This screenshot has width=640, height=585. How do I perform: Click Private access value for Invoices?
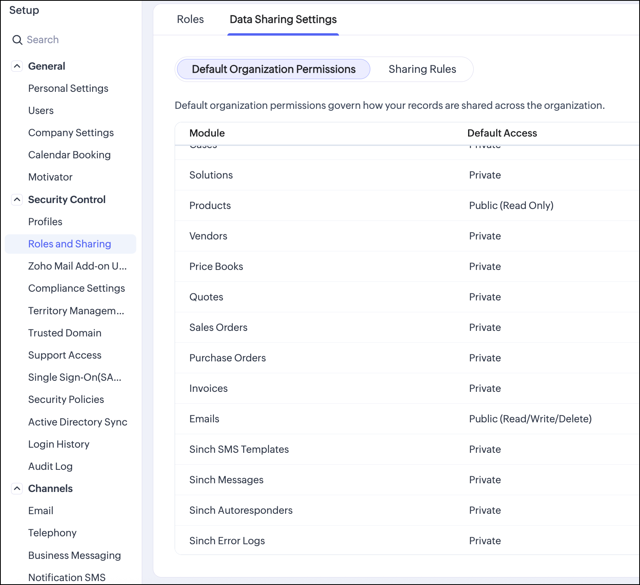point(485,388)
